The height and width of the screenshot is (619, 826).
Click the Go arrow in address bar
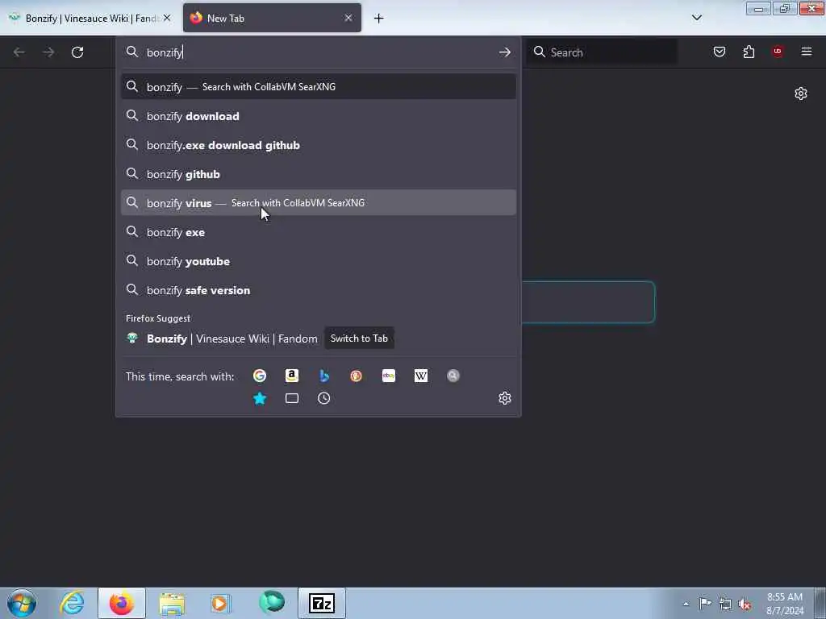click(x=505, y=52)
